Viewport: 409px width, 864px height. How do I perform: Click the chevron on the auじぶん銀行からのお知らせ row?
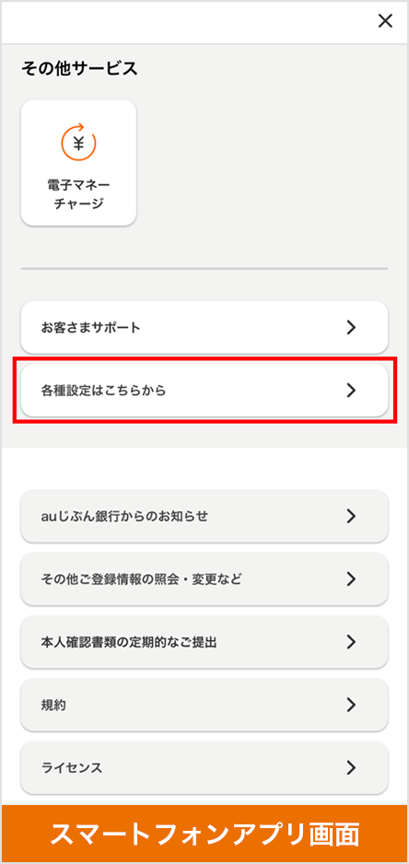pyautogui.click(x=351, y=516)
